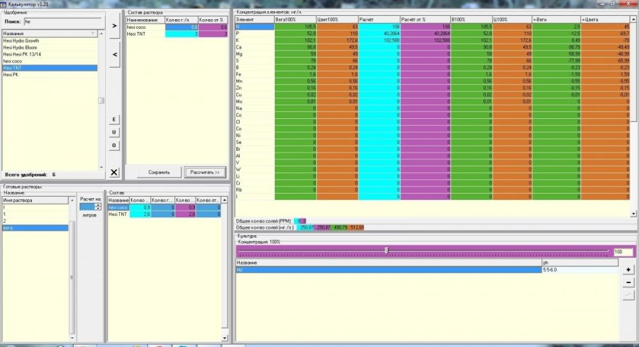Image resolution: width=639 pixels, height=347 pixels.
Task: Click the Названия column header sort arrow
Action: tap(93, 33)
